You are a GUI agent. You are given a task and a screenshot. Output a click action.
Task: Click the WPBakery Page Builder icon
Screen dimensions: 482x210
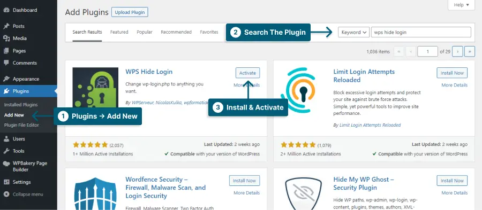[6, 164]
